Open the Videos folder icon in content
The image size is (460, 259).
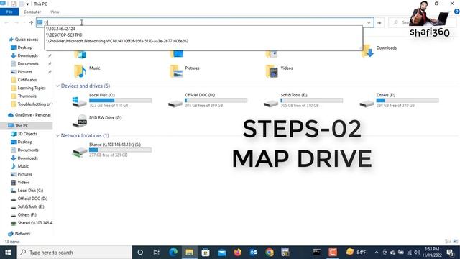coord(272,71)
